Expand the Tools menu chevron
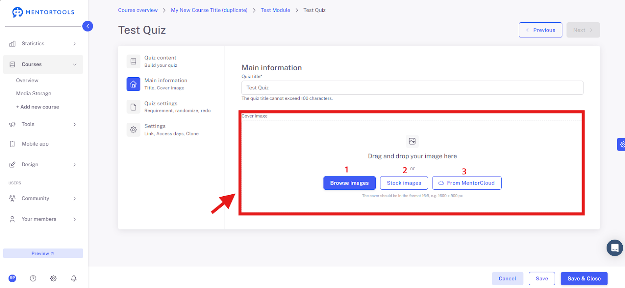The height and width of the screenshot is (288, 625). pyautogui.click(x=75, y=124)
